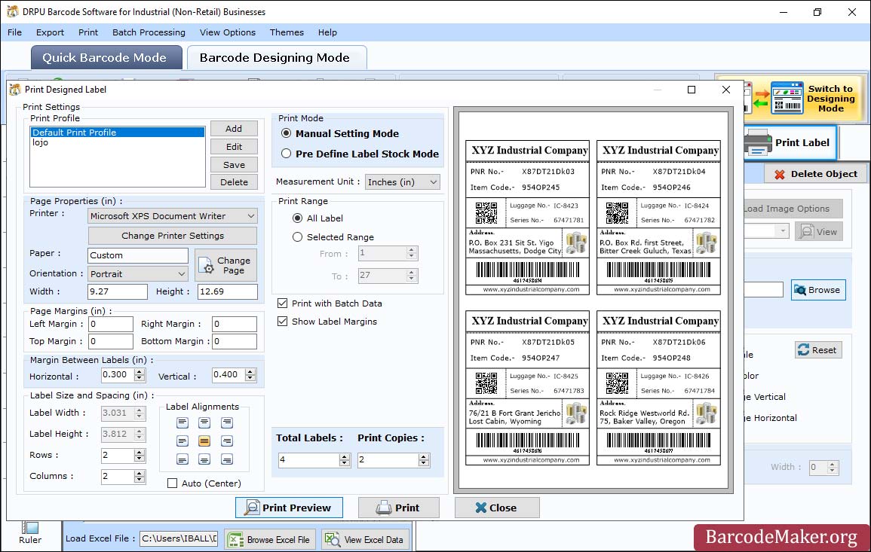Enable Auto (Center) checkbox

tap(172, 483)
